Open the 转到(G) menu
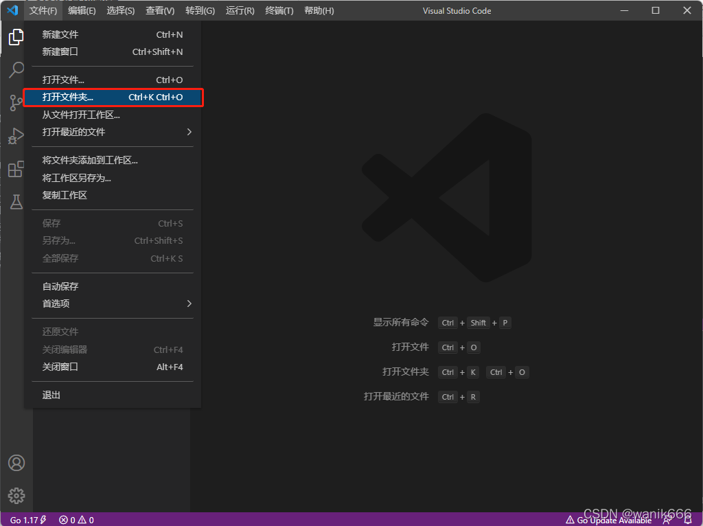Image resolution: width=703 pixels, height=526 pixels. 200,10
